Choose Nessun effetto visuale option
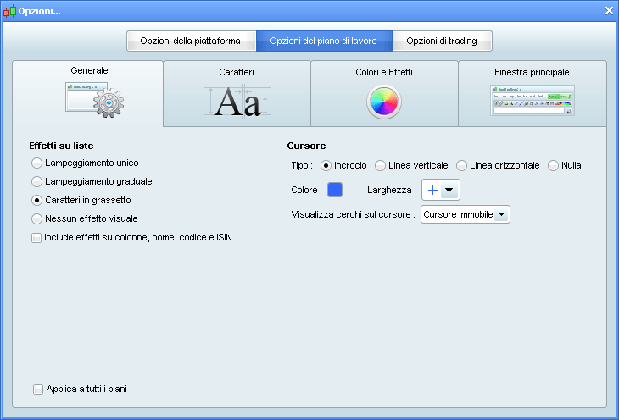Screen dimensions: 619x420 (x=36, y=218)
